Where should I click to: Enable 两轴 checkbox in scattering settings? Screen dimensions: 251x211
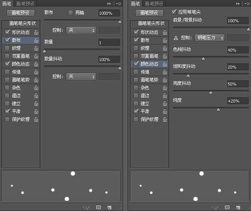71,13
